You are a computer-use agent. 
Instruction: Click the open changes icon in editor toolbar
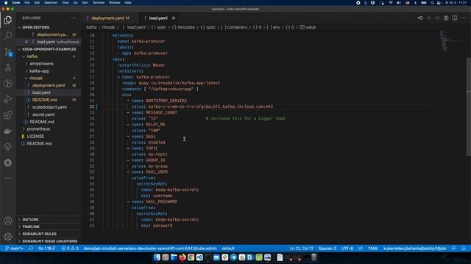pos(420,18)
